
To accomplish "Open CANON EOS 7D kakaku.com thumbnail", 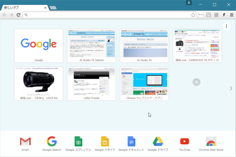I will [197, 46].
